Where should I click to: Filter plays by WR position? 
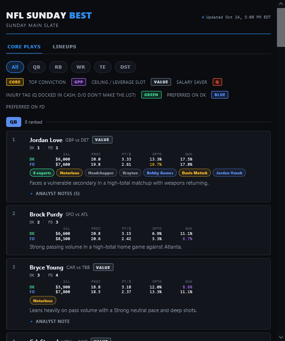pos(81,67)
